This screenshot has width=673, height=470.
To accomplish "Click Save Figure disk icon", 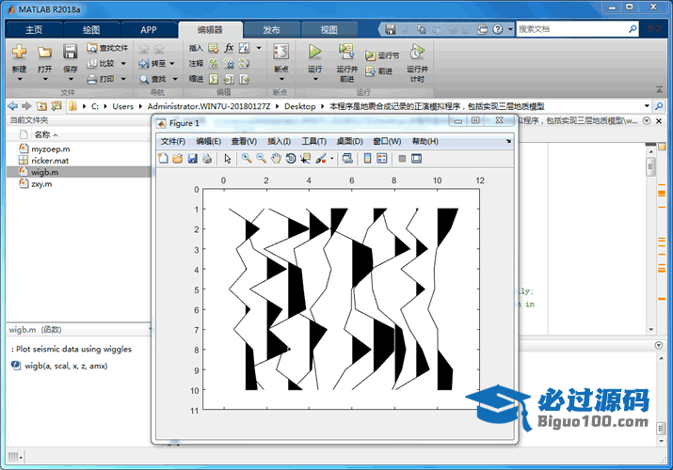I will pos(192,159).
